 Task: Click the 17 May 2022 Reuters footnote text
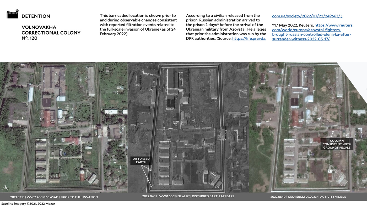point(292,25)
